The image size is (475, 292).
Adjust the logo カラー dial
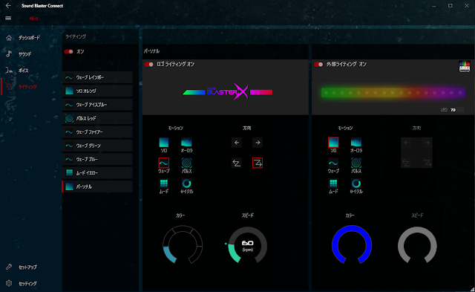click(x=183, y=244)
